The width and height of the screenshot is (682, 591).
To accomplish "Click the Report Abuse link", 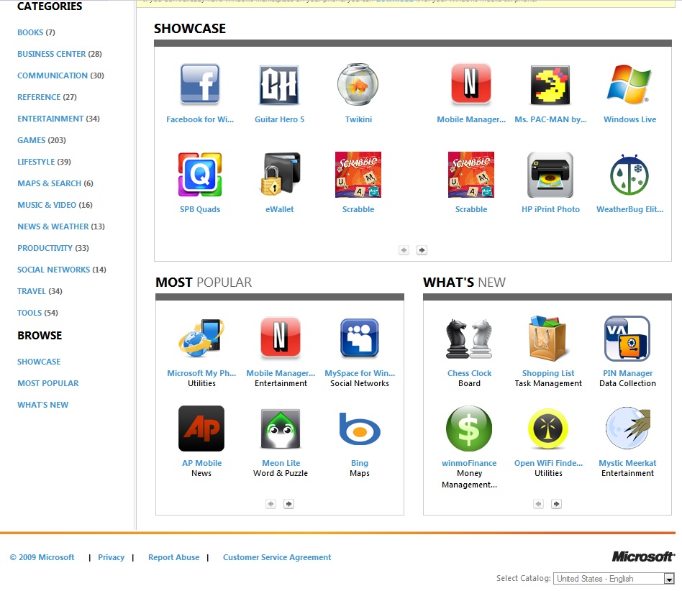I will [173, 557].
